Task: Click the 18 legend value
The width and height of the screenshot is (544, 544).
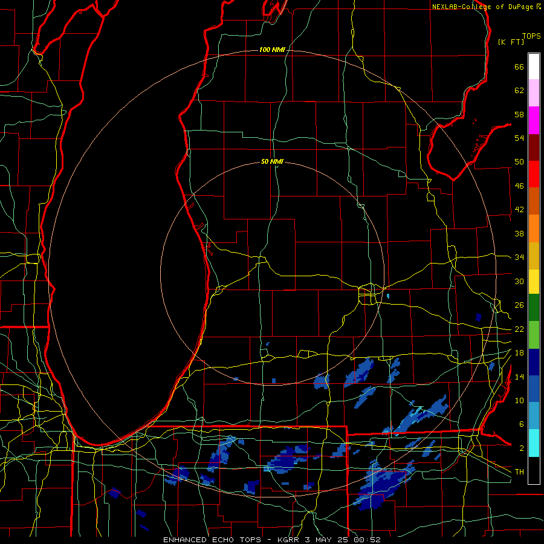Action: coord(519,353)
